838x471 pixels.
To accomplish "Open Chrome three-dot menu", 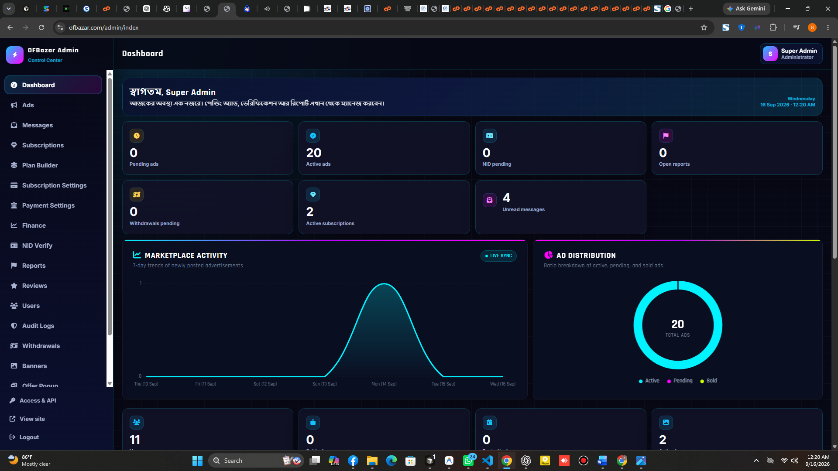I will pos(828,27).
